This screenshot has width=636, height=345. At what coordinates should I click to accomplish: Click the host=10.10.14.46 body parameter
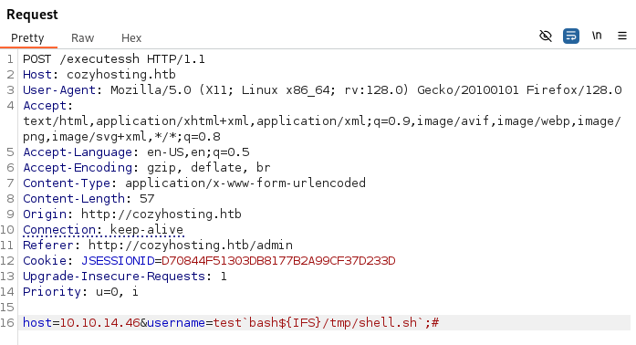pos(81,323)
